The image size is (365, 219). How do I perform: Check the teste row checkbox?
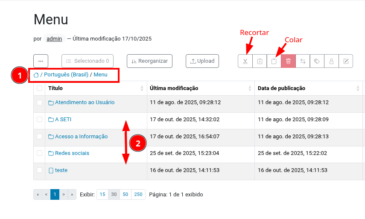coord(40,170)
